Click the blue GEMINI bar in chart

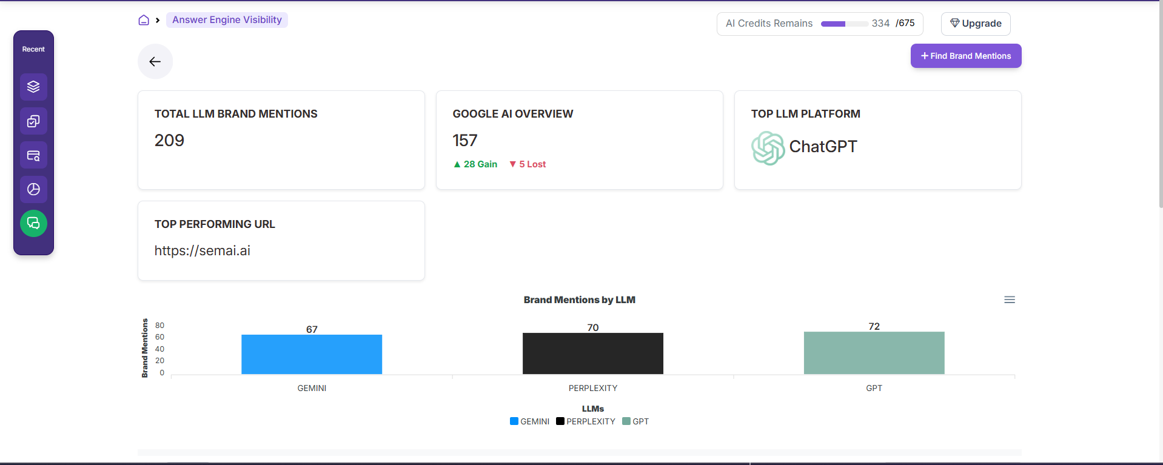click(312, 354)
